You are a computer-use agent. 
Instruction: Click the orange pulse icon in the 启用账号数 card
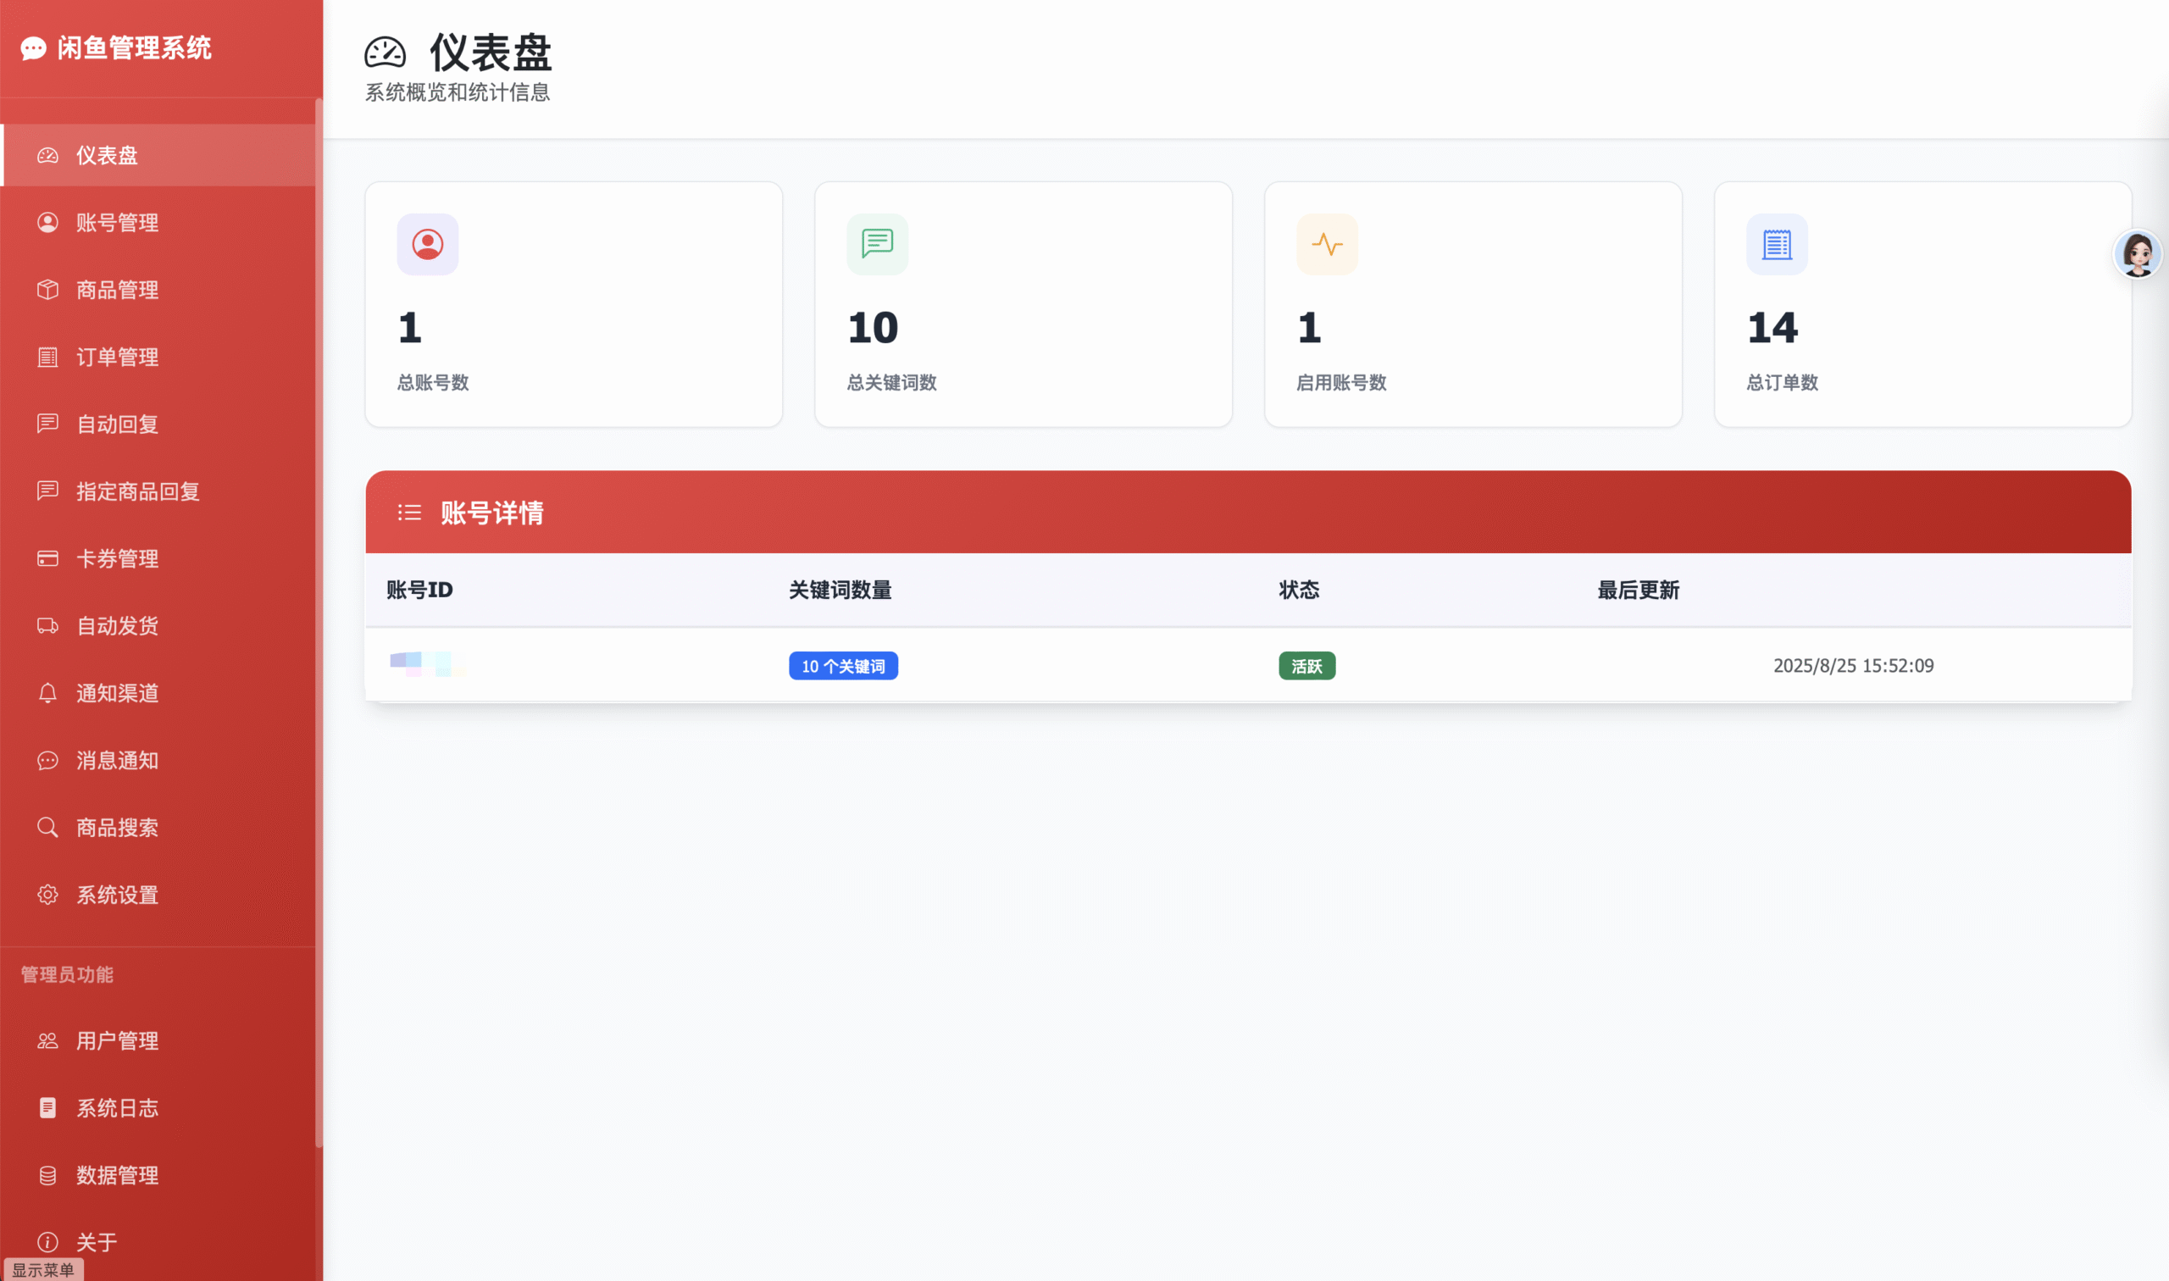(1327, 244)
